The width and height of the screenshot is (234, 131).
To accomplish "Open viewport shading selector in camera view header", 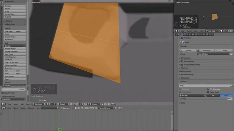I will (222, 31).
